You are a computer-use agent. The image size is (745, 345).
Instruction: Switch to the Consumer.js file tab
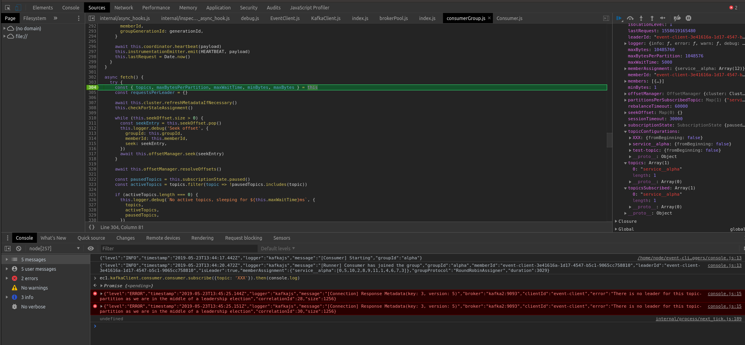click(x=509, y=18)
